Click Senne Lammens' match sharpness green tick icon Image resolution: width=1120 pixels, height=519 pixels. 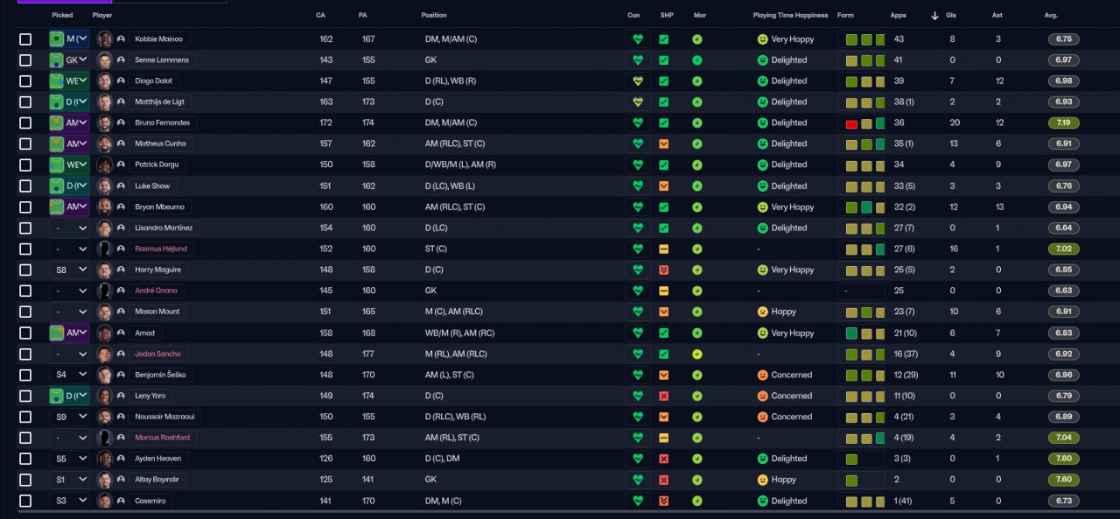[663, 60]
